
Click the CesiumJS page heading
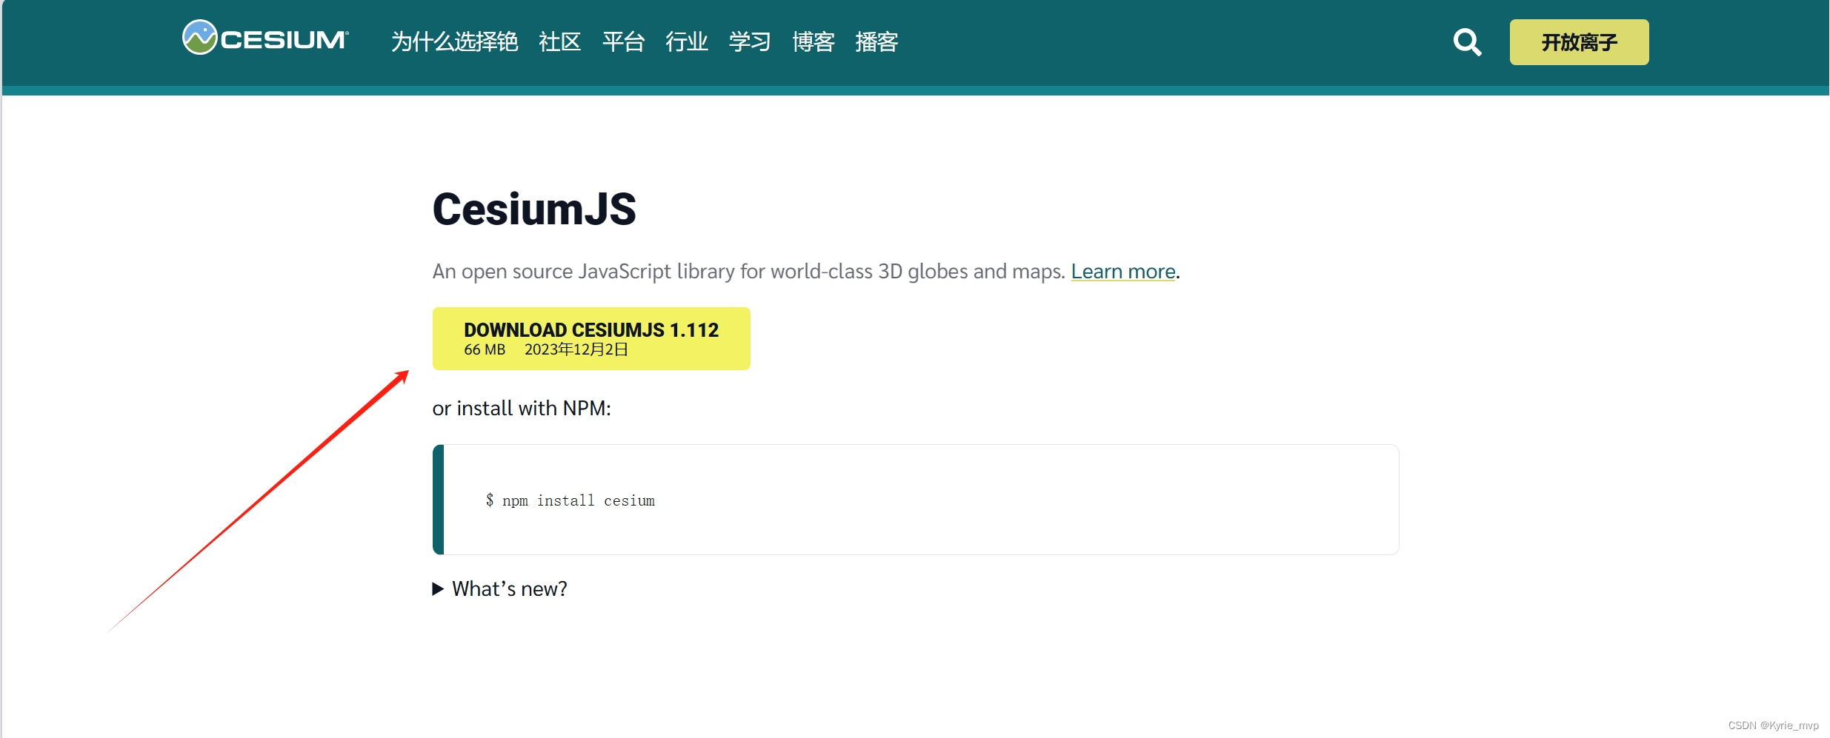[534, 209]
